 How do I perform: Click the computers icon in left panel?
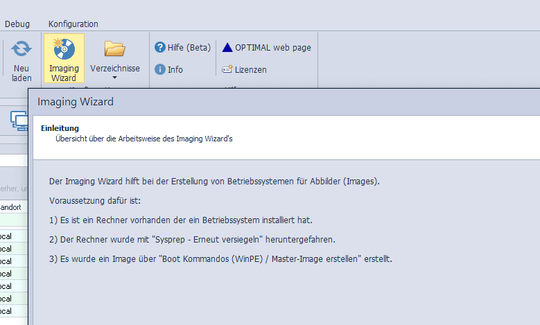pos(18,120)
